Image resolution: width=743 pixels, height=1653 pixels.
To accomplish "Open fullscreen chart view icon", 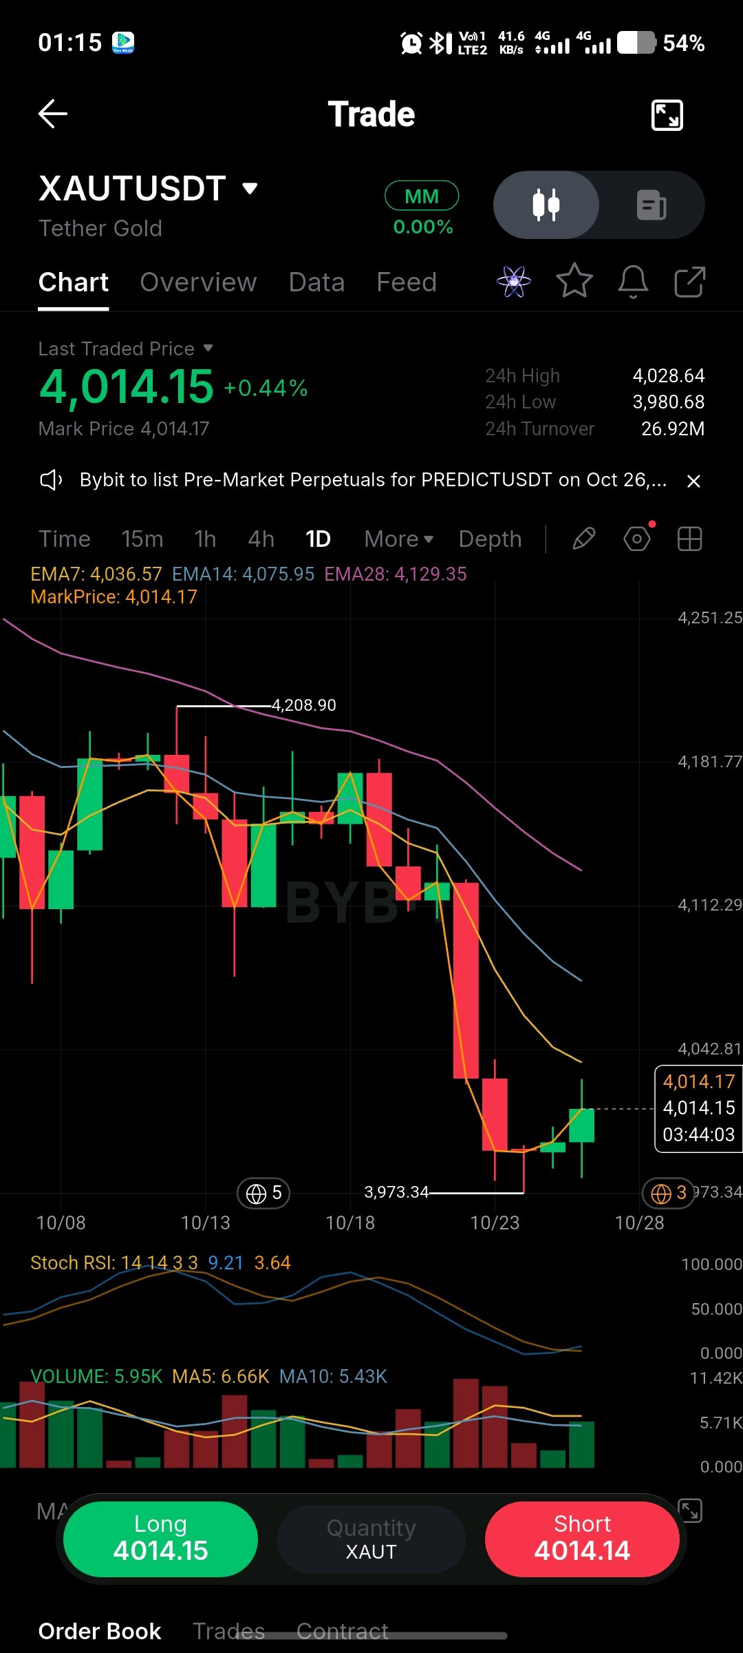I will point(667,115).
